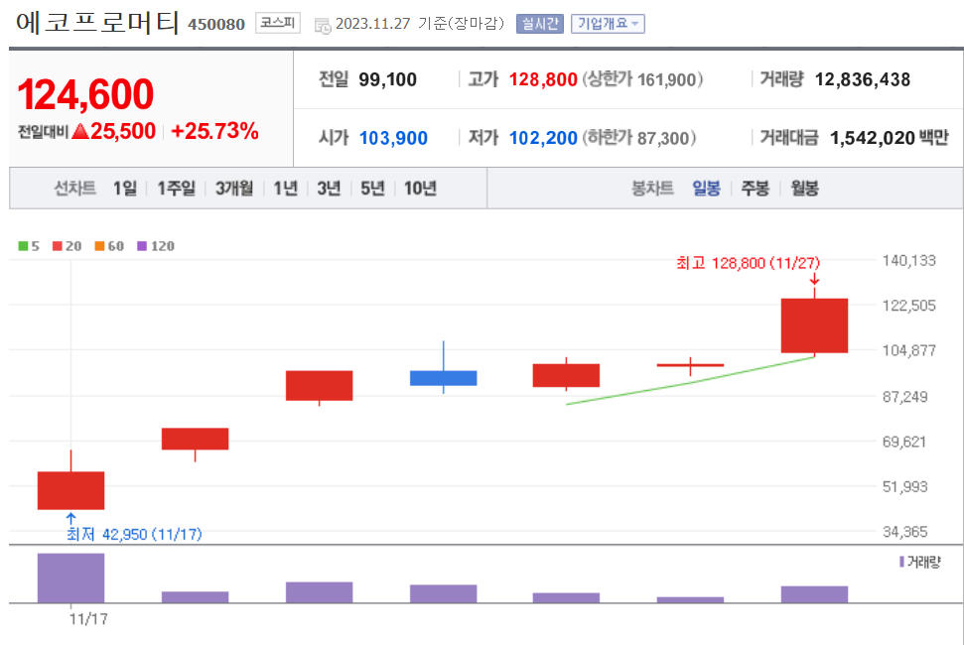Click the percent change +25.73%
The width and height of the screenshot is (964, 645).
pyautogui.click(x=214, y=131)
